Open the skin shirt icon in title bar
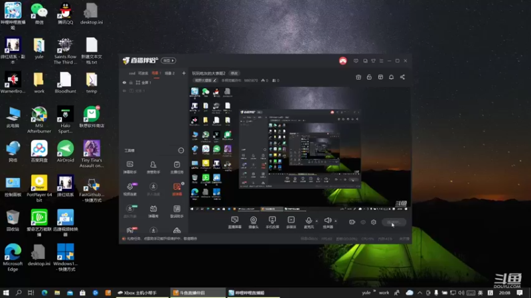531x298 pixels. click(x=373, y=61)
